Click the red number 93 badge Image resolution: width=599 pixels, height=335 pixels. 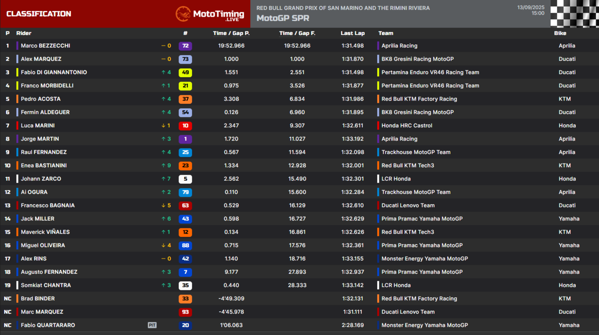pos(185,312)
